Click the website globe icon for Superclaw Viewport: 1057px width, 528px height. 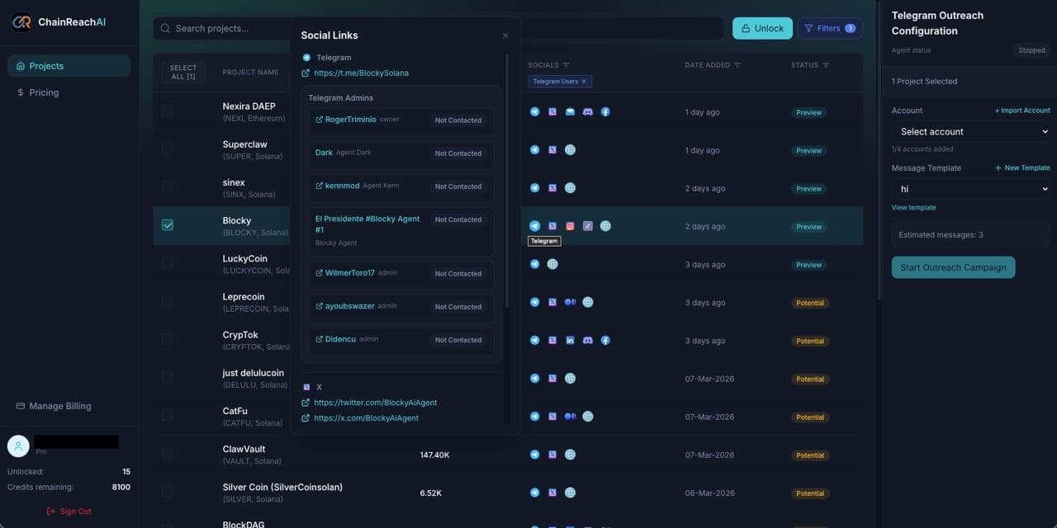pos(570,149)
